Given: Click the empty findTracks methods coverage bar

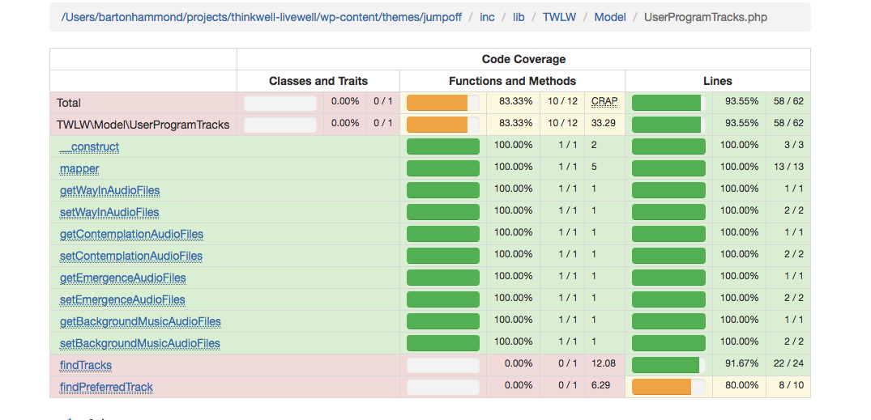Looking at the screenshot, I should point(442,365).
